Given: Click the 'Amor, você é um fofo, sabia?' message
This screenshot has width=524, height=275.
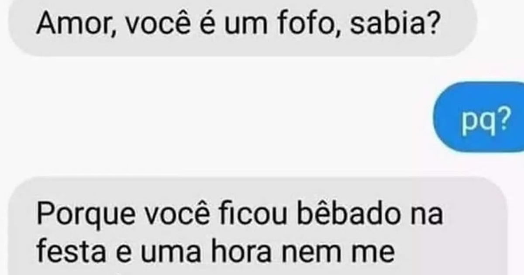Looking at the screenshot, I should pyautogui.click(x=238, y=26).
